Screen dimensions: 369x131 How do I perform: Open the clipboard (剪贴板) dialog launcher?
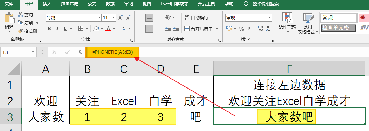pyautogui.click(x=40, y=40)
